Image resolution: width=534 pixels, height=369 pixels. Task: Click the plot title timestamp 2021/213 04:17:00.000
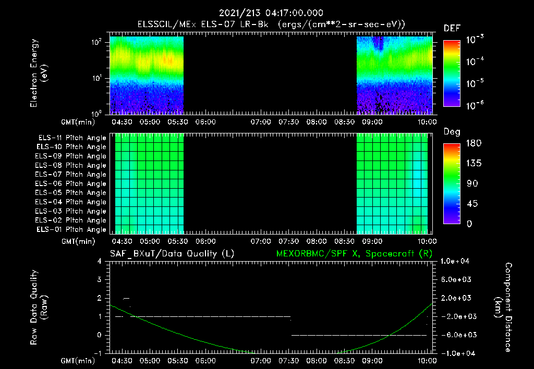pyautogui.click(x=271, y=13)
